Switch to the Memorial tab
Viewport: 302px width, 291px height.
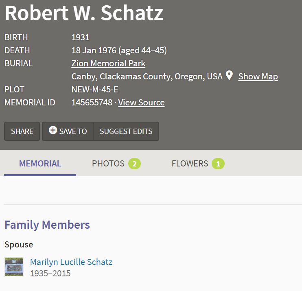point(40,164)
